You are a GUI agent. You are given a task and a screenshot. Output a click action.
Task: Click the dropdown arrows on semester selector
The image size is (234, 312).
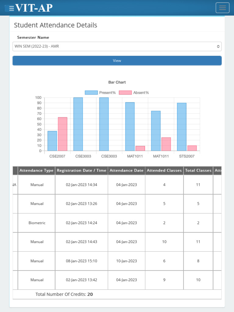point(218,46)
